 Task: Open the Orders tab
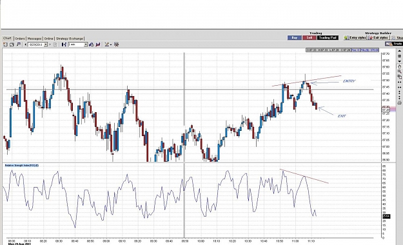click(x=20, y=39)
